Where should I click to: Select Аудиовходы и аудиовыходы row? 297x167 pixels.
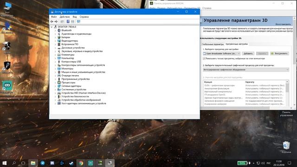[x=76, y=34]
